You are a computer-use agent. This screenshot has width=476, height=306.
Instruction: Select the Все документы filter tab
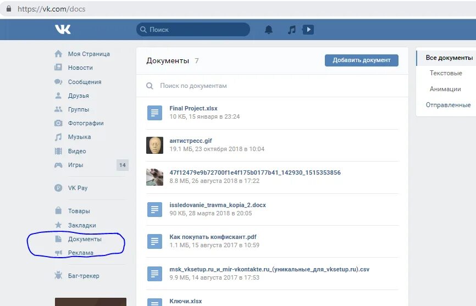[446, 58]
